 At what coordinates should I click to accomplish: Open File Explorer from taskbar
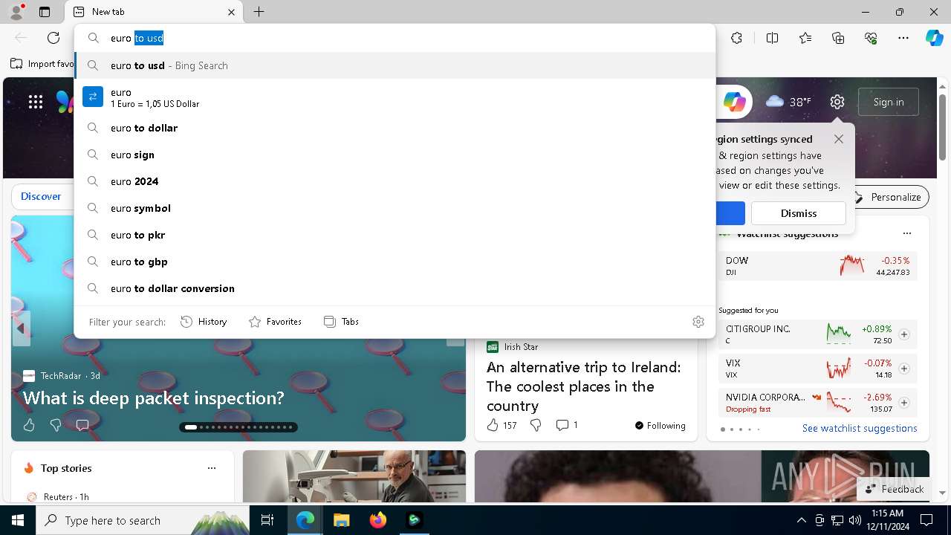pos(341,520)
